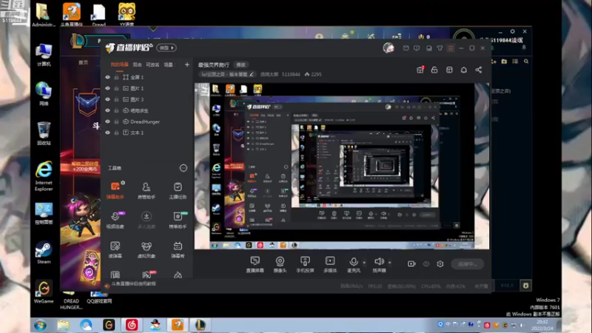Click the stream preview canvas

pos(342,166)
